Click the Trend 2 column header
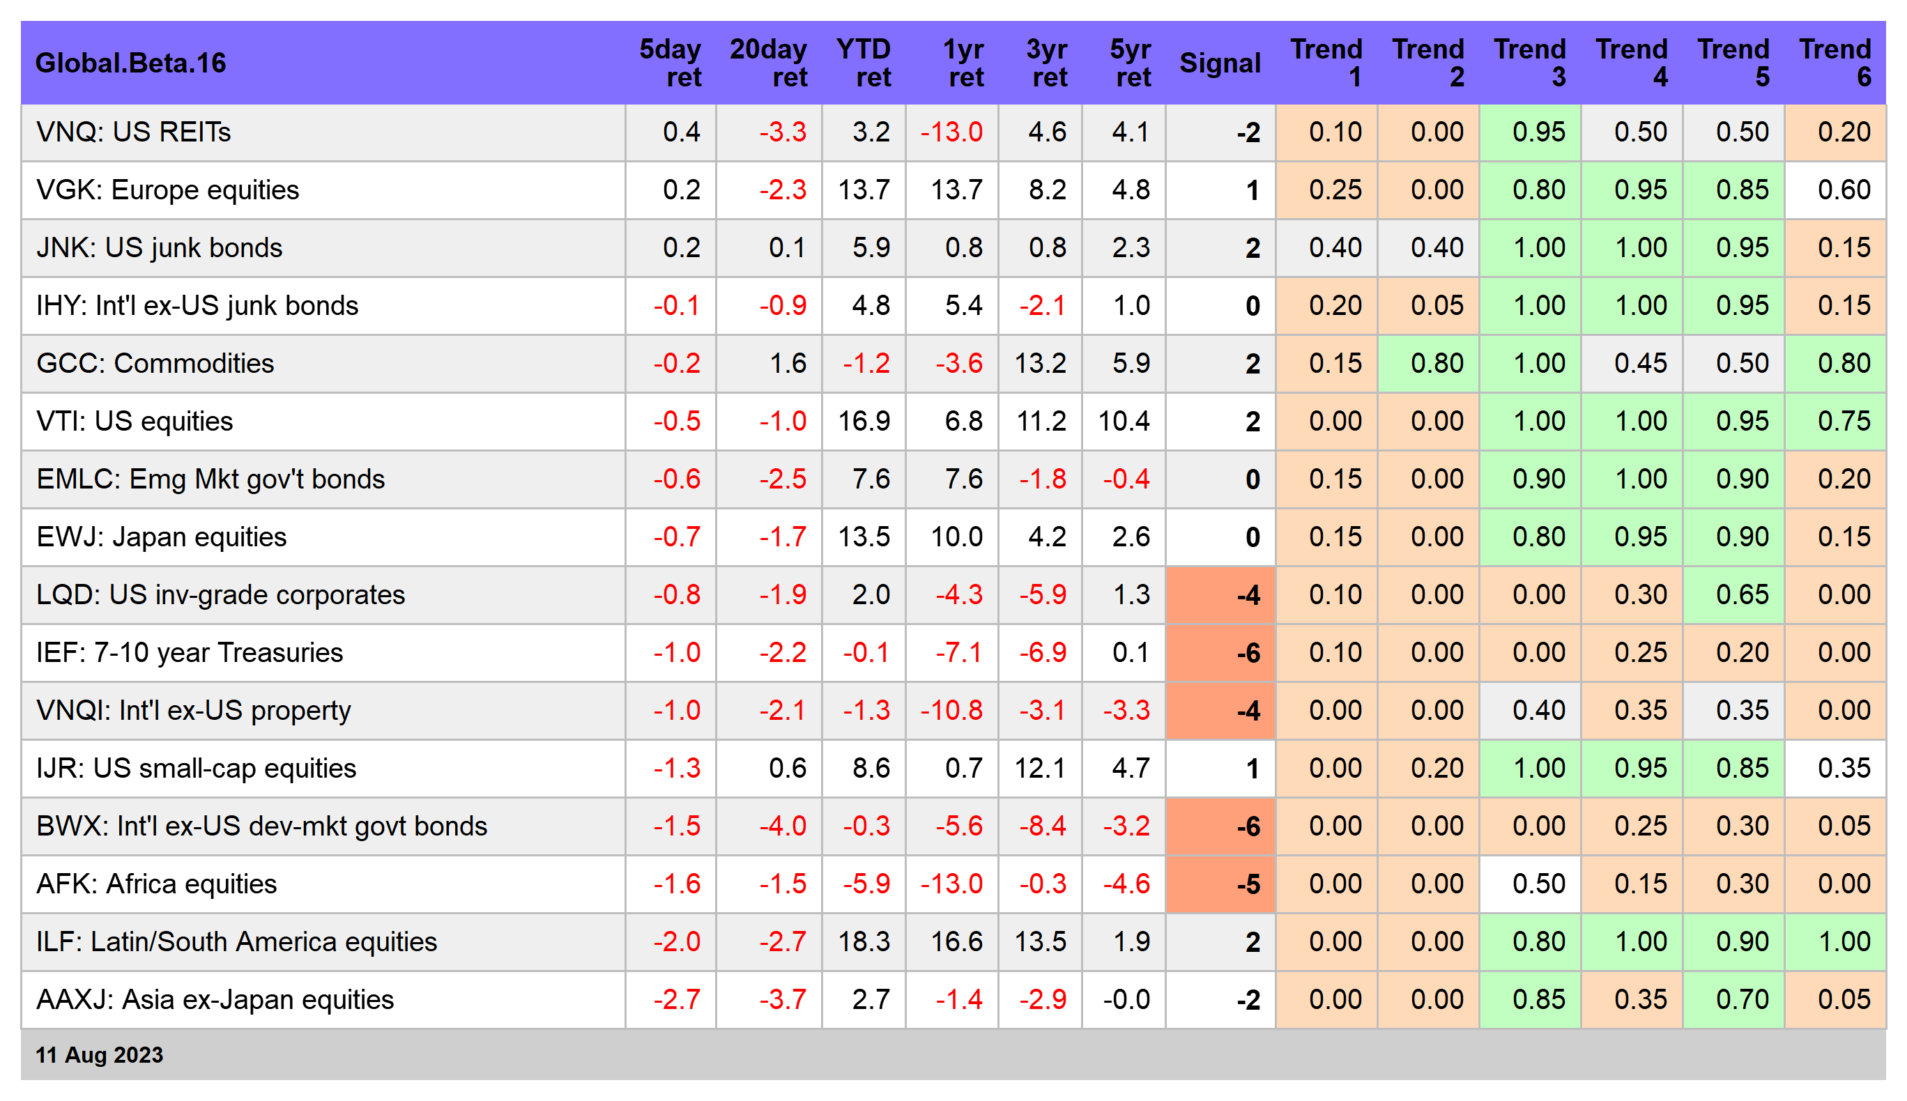 click(x=1427, y=63)
